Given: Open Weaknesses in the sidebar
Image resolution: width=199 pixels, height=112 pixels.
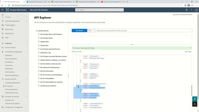Looking at the screenshot, I should [x=9, y=69].
